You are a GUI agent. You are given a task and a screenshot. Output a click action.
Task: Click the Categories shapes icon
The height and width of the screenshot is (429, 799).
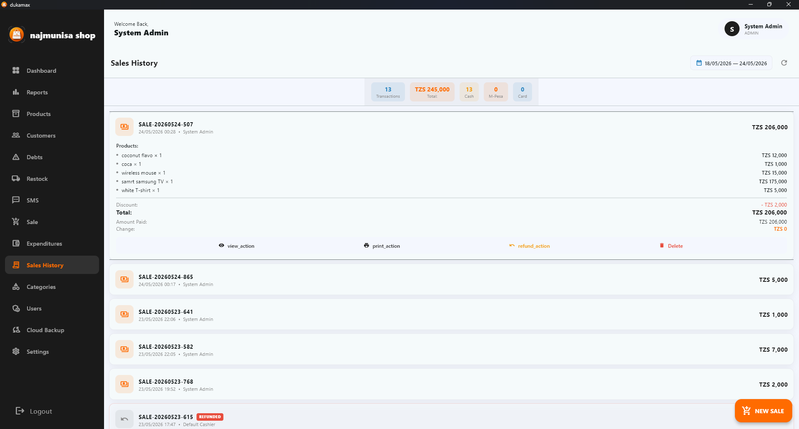click(16, 286)
